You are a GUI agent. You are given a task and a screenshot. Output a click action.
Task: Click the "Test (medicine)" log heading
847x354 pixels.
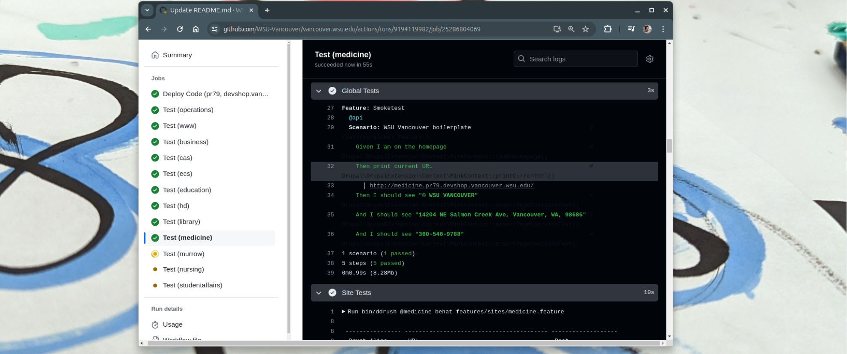tap(343, 55)
